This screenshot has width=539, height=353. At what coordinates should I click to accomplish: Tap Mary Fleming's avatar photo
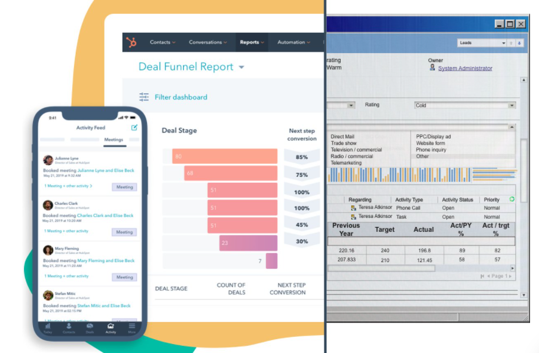(48, 250)
